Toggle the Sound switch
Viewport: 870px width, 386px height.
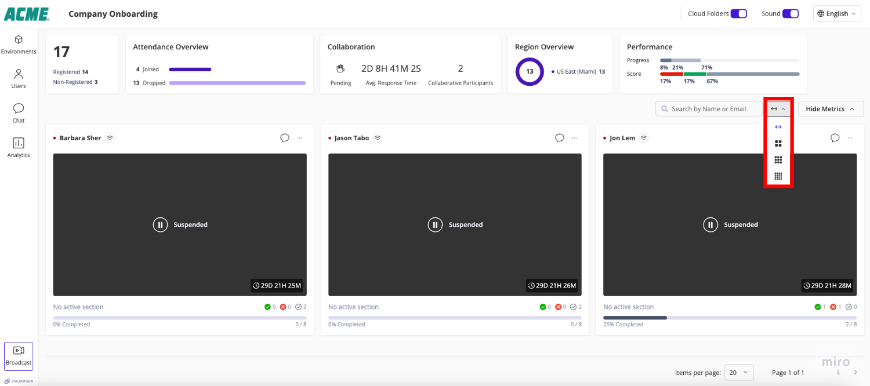pyautogui.click(x=791, y=14)
